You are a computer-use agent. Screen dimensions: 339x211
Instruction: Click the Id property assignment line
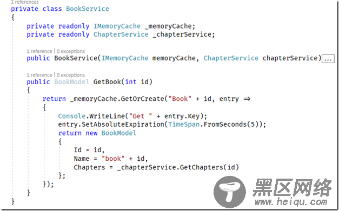click(x=89, y=150)
